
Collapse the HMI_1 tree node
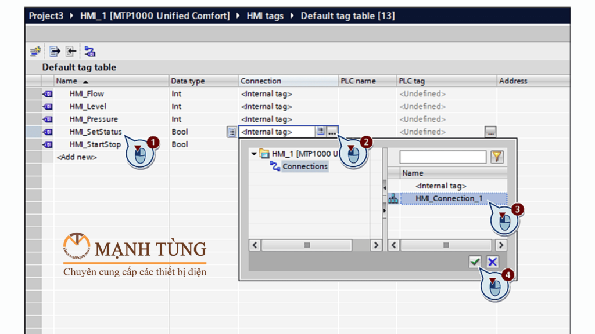(x=254, y=154)
